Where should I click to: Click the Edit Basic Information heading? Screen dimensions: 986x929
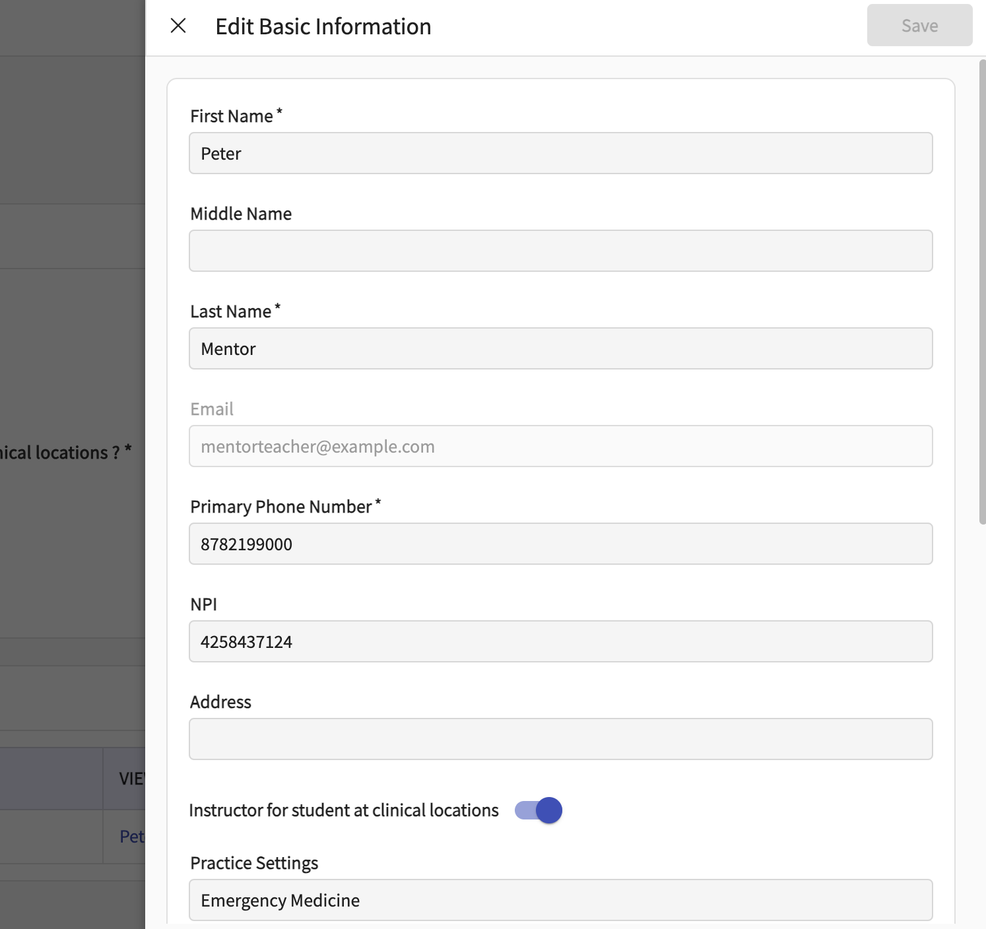pyautogui.click(x=323, y=26)
